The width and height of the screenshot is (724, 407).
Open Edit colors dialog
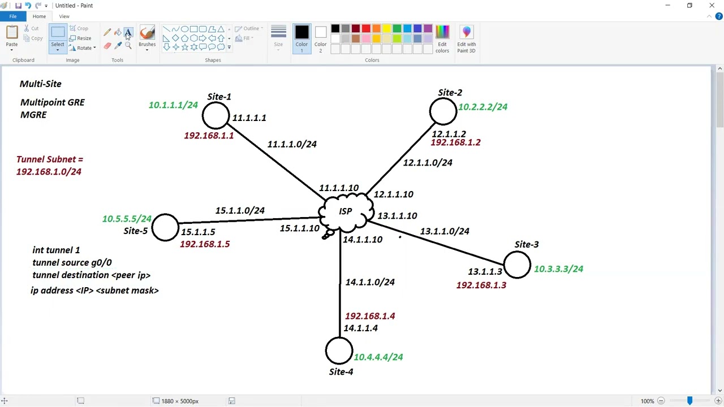point(442,39)
